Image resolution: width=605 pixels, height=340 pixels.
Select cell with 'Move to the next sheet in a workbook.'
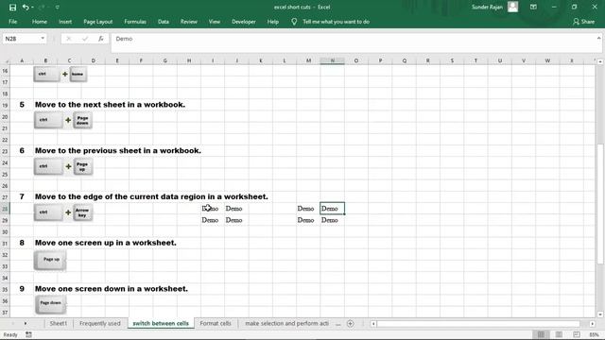110,105
